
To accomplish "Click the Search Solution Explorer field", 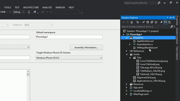I will click(146, 27).
